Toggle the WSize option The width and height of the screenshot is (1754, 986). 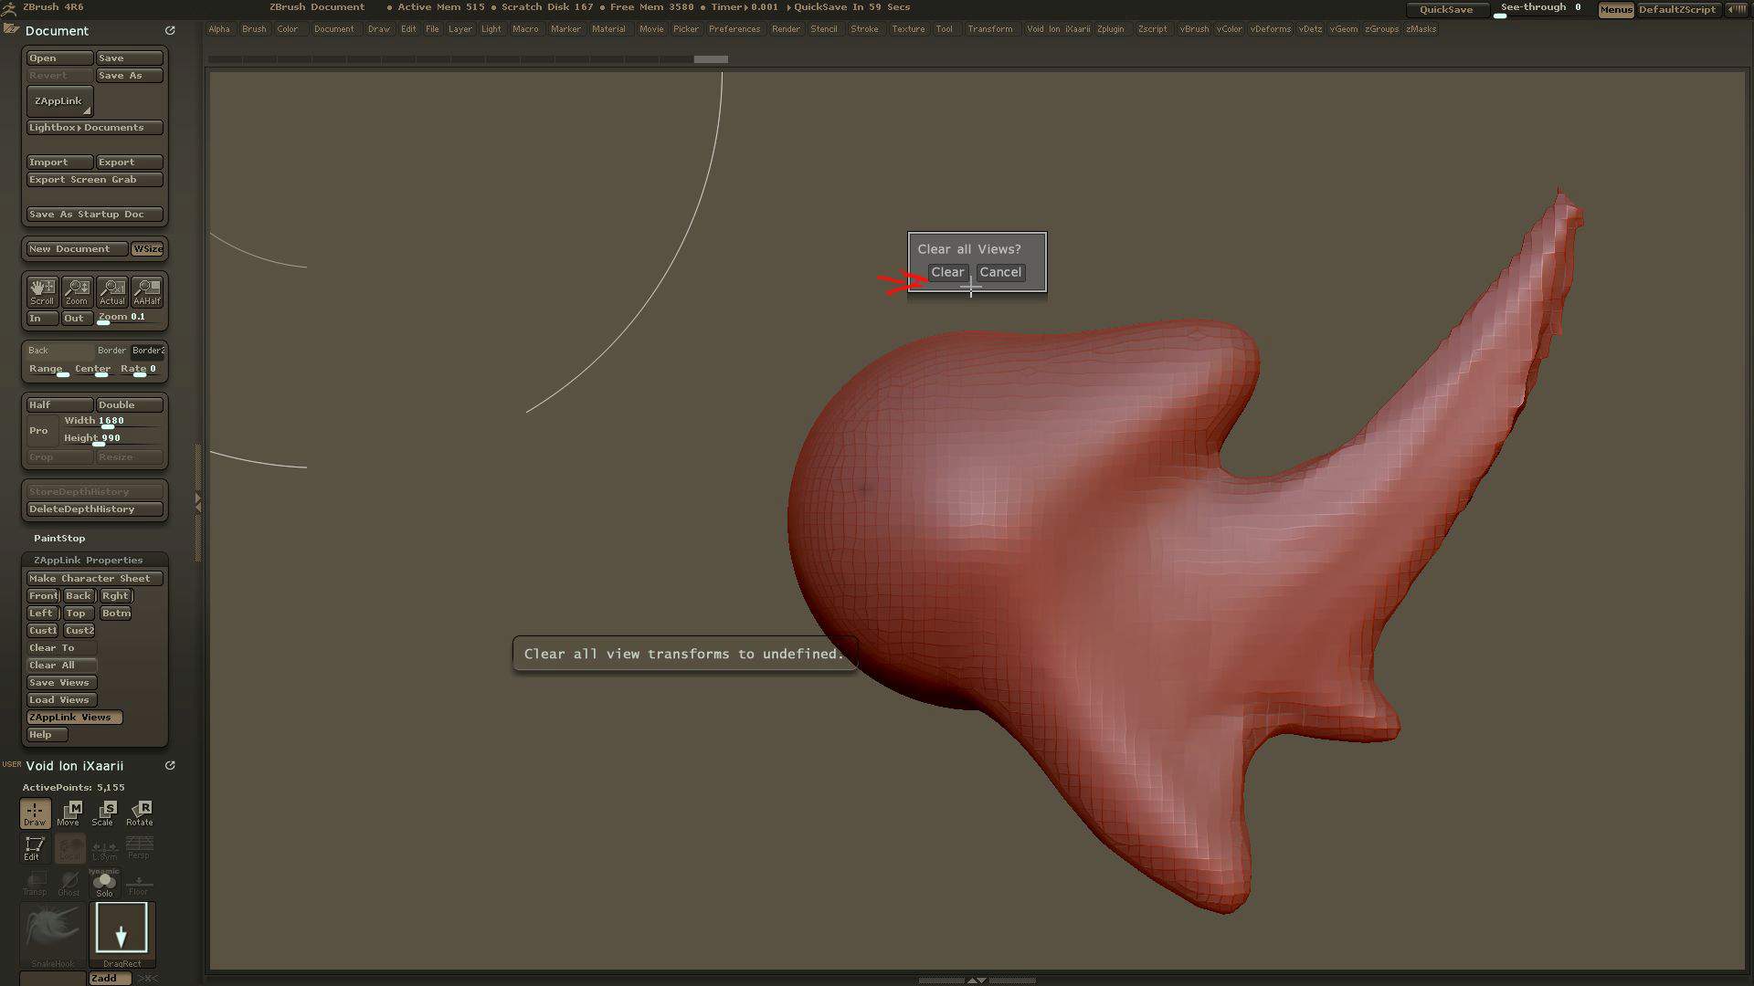pos(147,249)
